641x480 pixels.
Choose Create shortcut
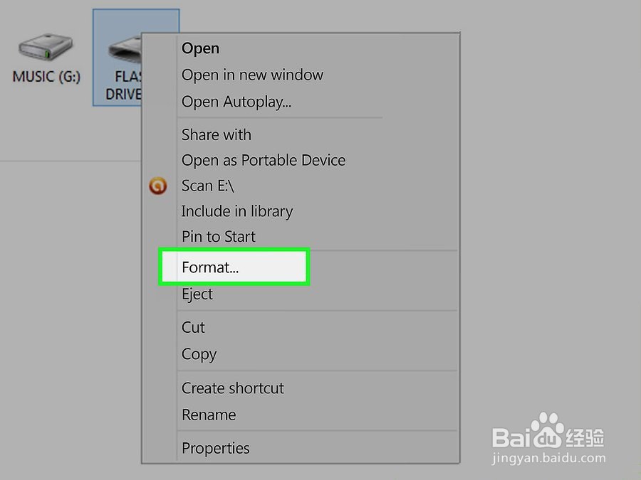pyautogui.click(x=232, y=388)
